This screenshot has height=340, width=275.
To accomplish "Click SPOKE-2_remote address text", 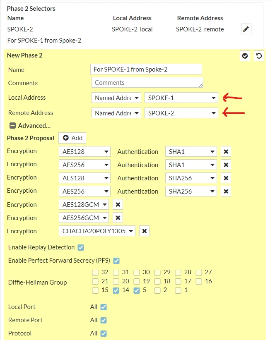I will click(200, 29).
